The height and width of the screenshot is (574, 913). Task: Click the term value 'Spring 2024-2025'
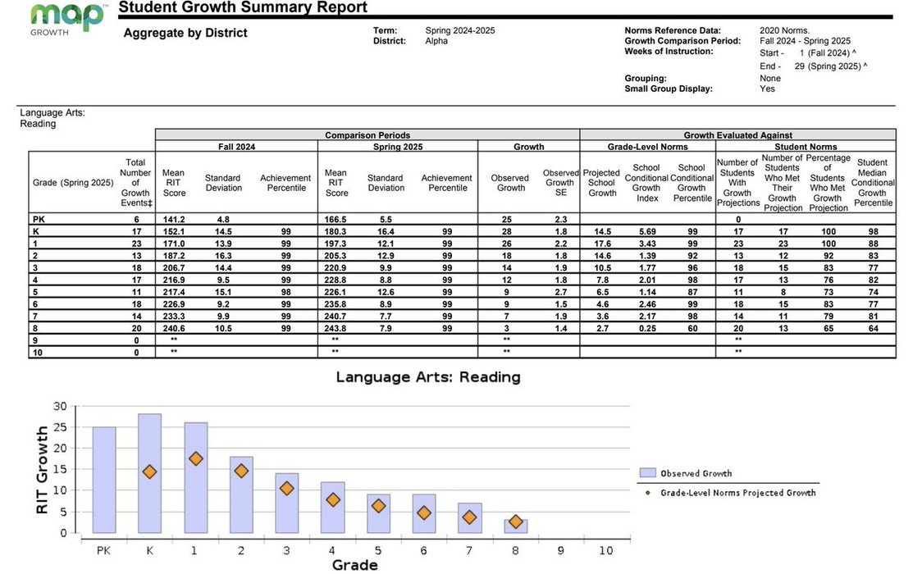[x=460, y=30]
